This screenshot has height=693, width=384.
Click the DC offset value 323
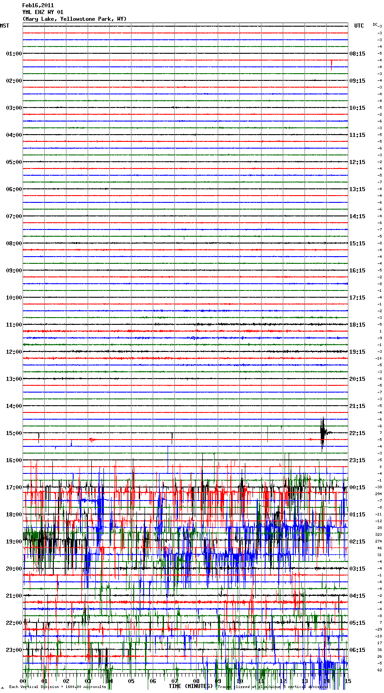tap(379, 534)
